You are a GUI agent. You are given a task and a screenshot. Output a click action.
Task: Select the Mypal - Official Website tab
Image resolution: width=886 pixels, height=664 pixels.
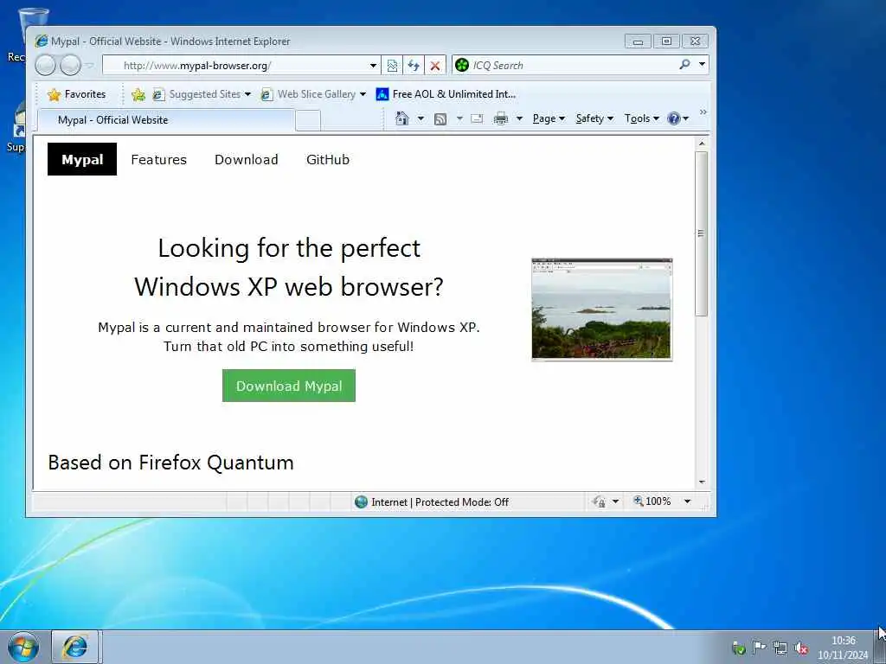165,119
